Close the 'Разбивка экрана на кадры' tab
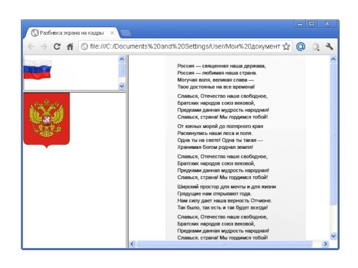This screenshot has width=358, height=268. [112, 33]
